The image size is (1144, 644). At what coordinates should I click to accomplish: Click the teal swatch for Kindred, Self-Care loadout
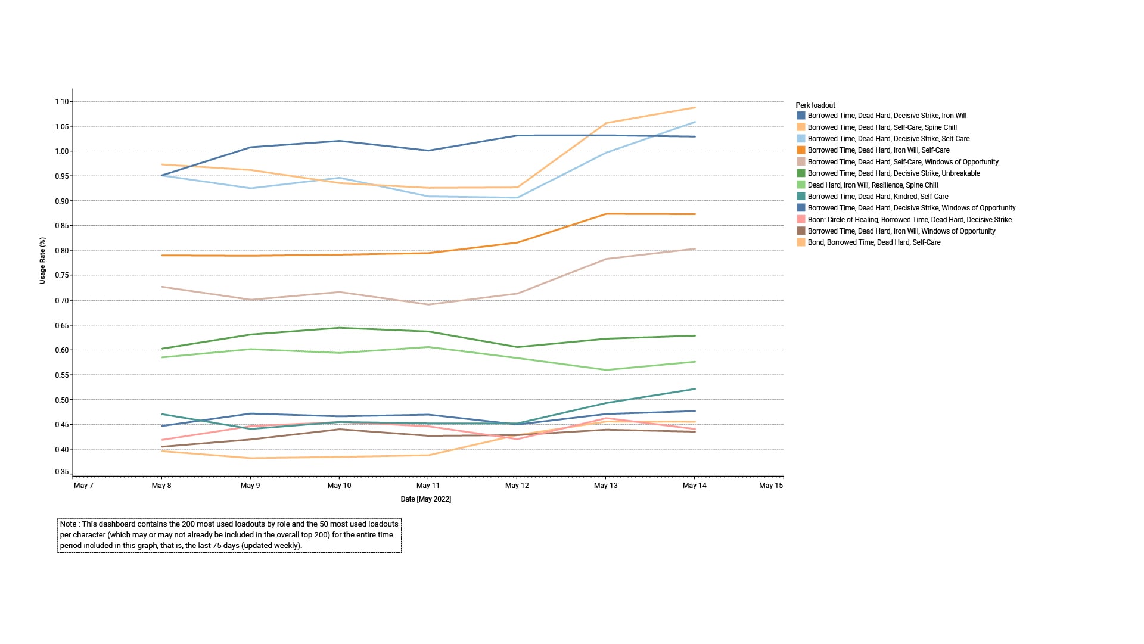pyautogui.click(x=801, y=196)
